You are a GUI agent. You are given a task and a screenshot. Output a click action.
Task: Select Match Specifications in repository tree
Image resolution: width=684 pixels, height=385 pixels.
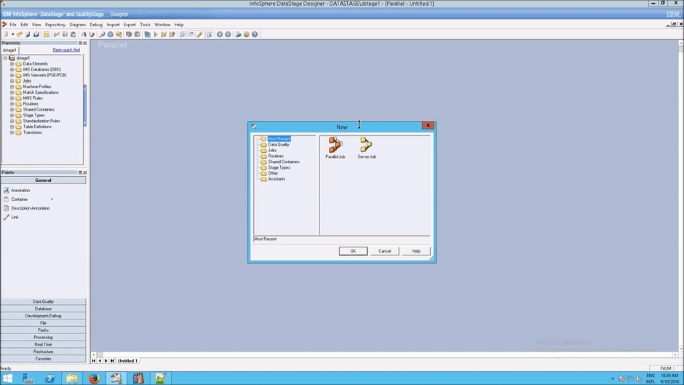(x=41, y=92)
